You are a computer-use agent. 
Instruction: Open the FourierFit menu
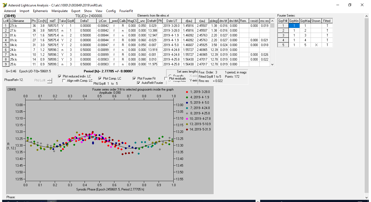pos(126,11)
